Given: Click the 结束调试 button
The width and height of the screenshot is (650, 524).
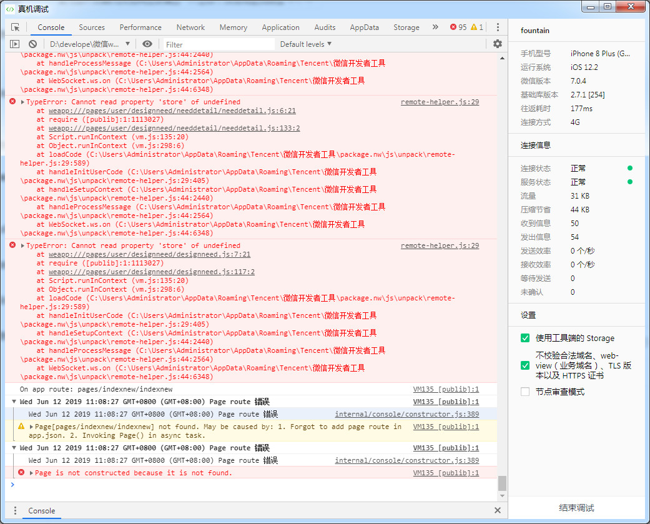Looking at the screenshot, I should coord(576,508).
